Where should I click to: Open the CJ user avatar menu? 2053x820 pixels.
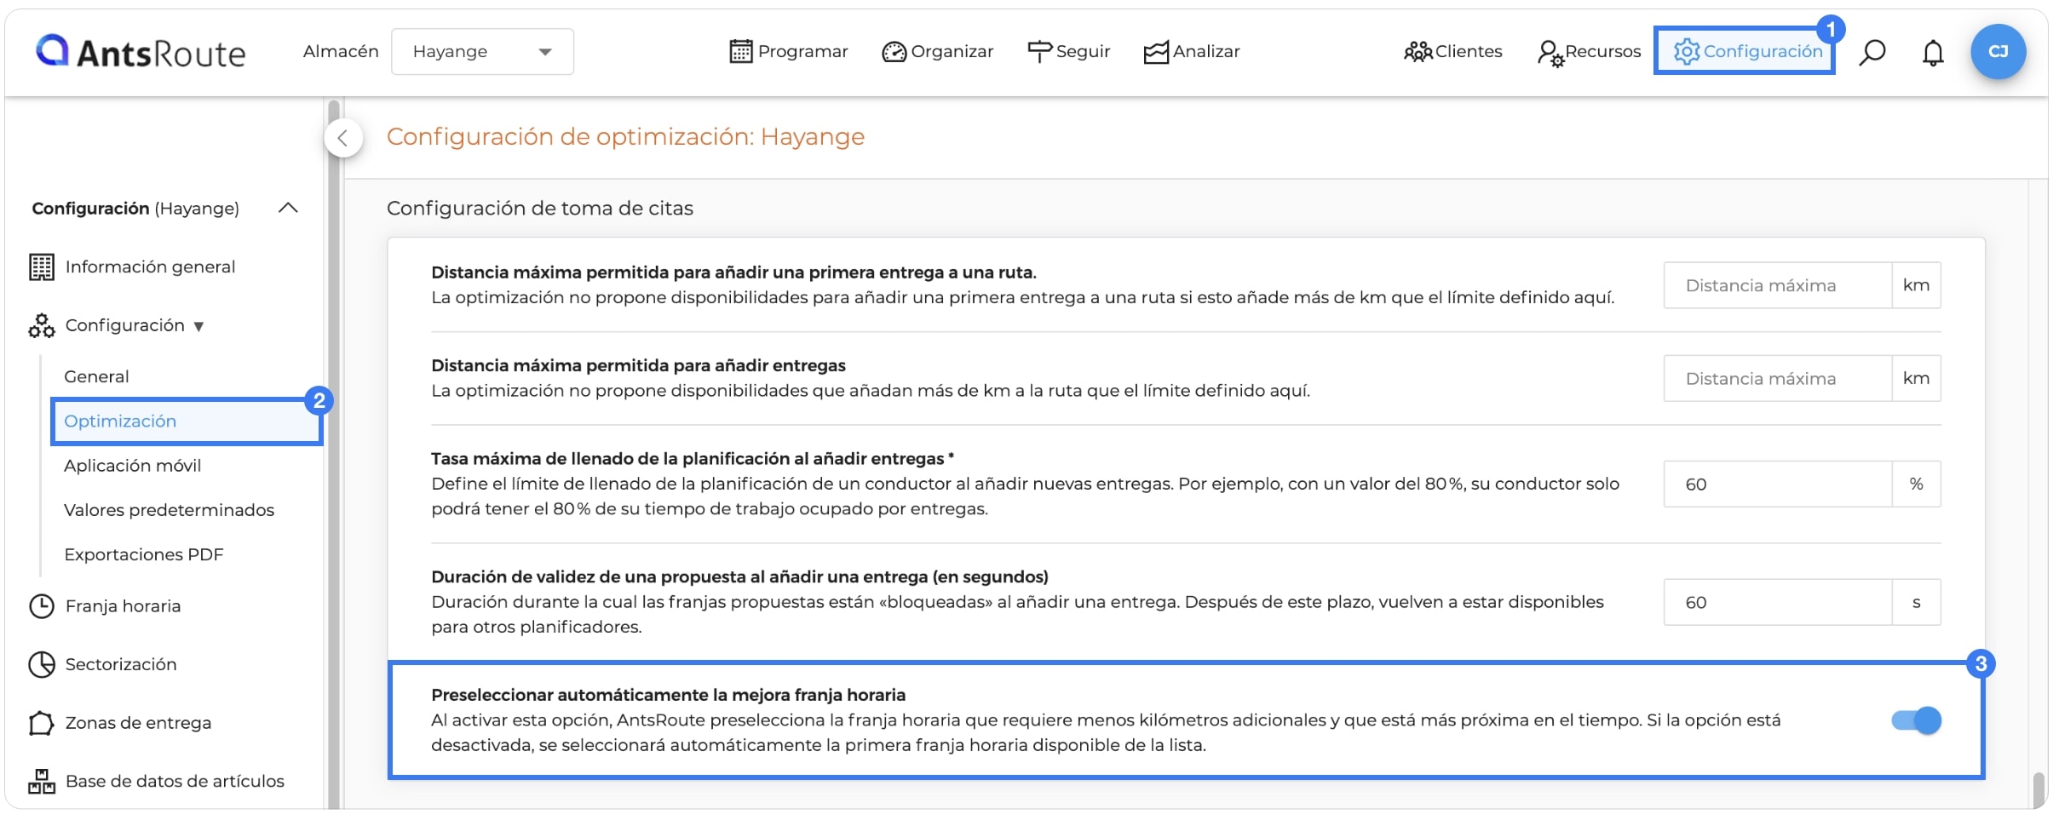[1998, 51]
